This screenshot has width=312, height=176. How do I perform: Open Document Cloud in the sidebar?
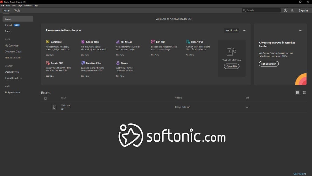[13, 52]
